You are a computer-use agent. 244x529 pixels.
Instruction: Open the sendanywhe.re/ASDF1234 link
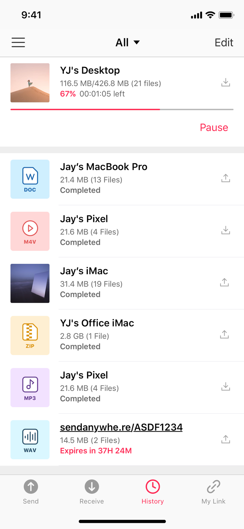(x=121, y=427)
